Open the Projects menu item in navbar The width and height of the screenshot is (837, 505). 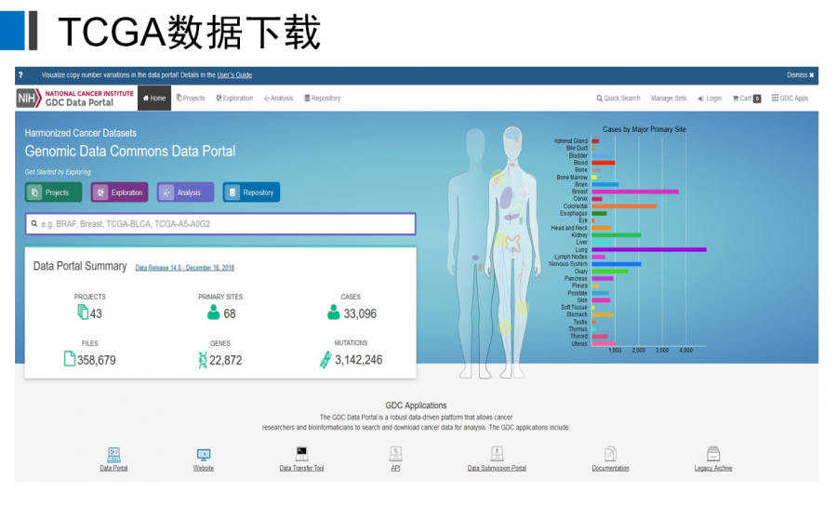coord(191,99)
